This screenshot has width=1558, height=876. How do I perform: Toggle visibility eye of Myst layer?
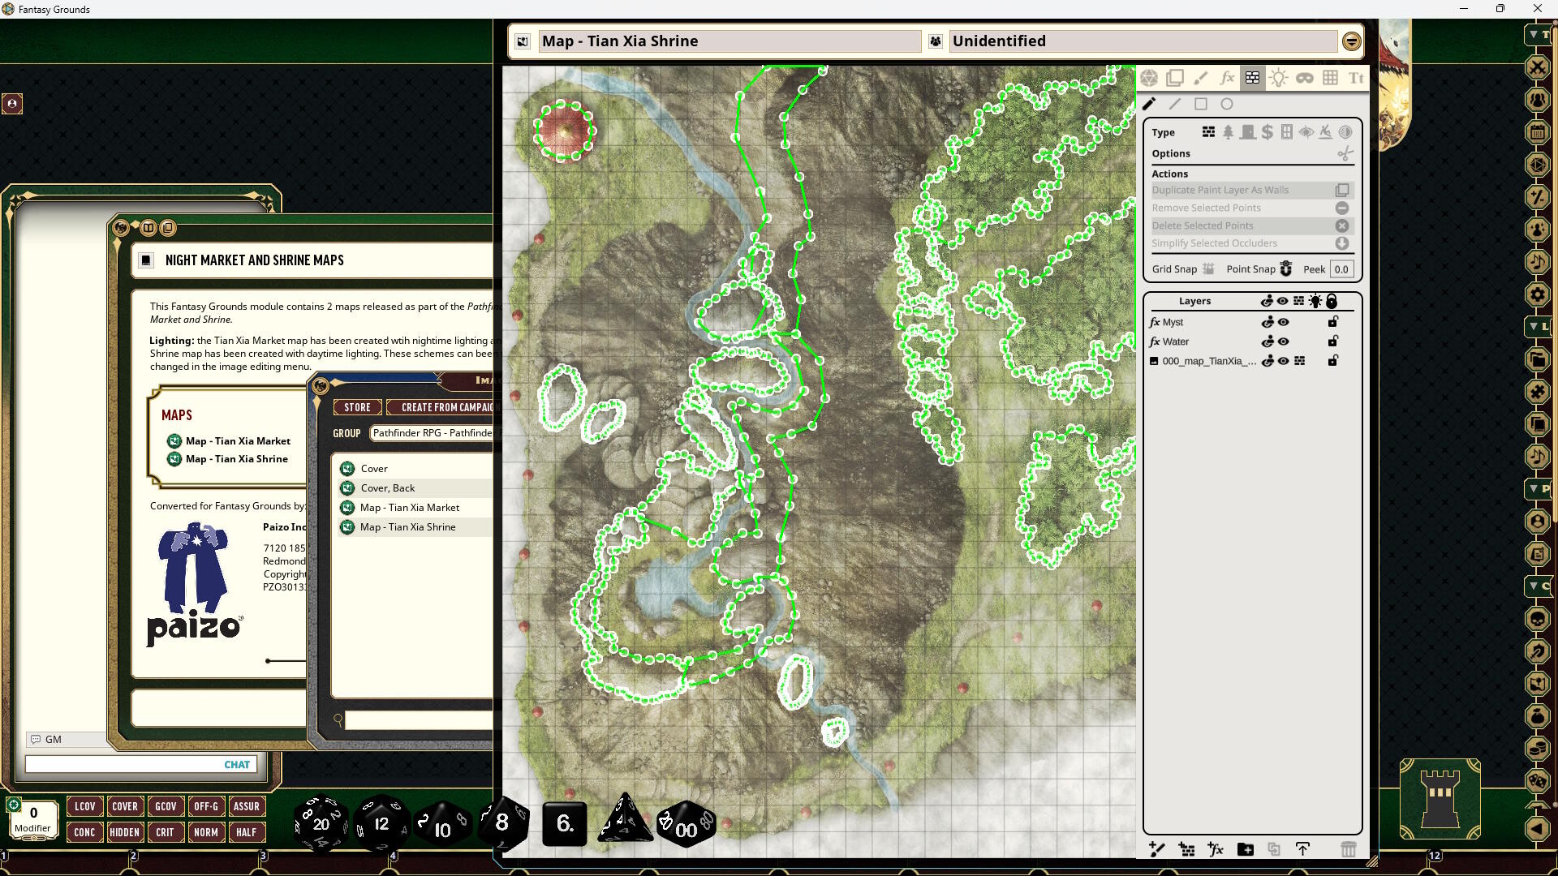coord(1283,322)
